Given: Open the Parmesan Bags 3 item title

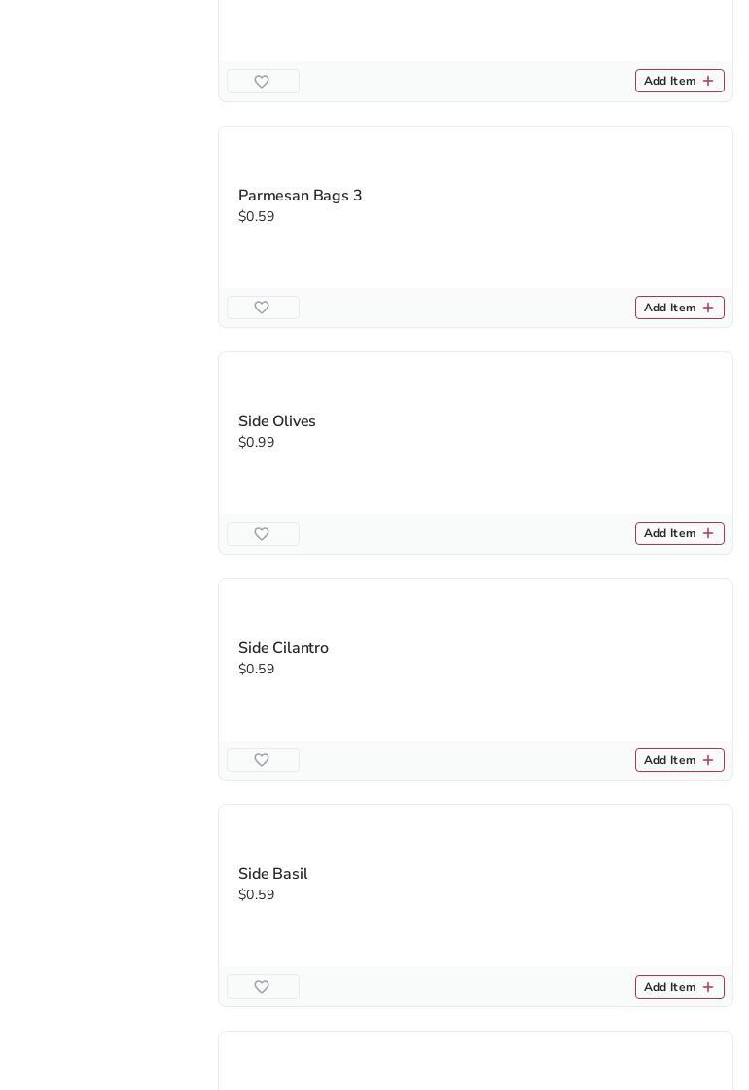Looking at the screenshot, I should (300, 196).
